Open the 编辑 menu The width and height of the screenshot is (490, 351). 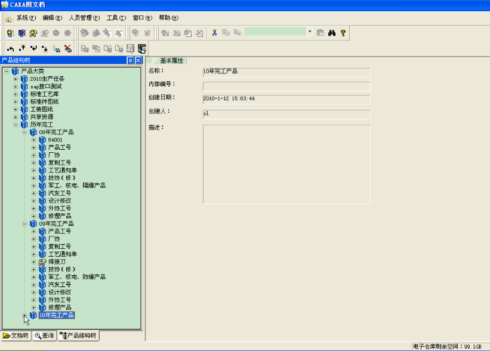pyautogui.click(x=52, y=18)
